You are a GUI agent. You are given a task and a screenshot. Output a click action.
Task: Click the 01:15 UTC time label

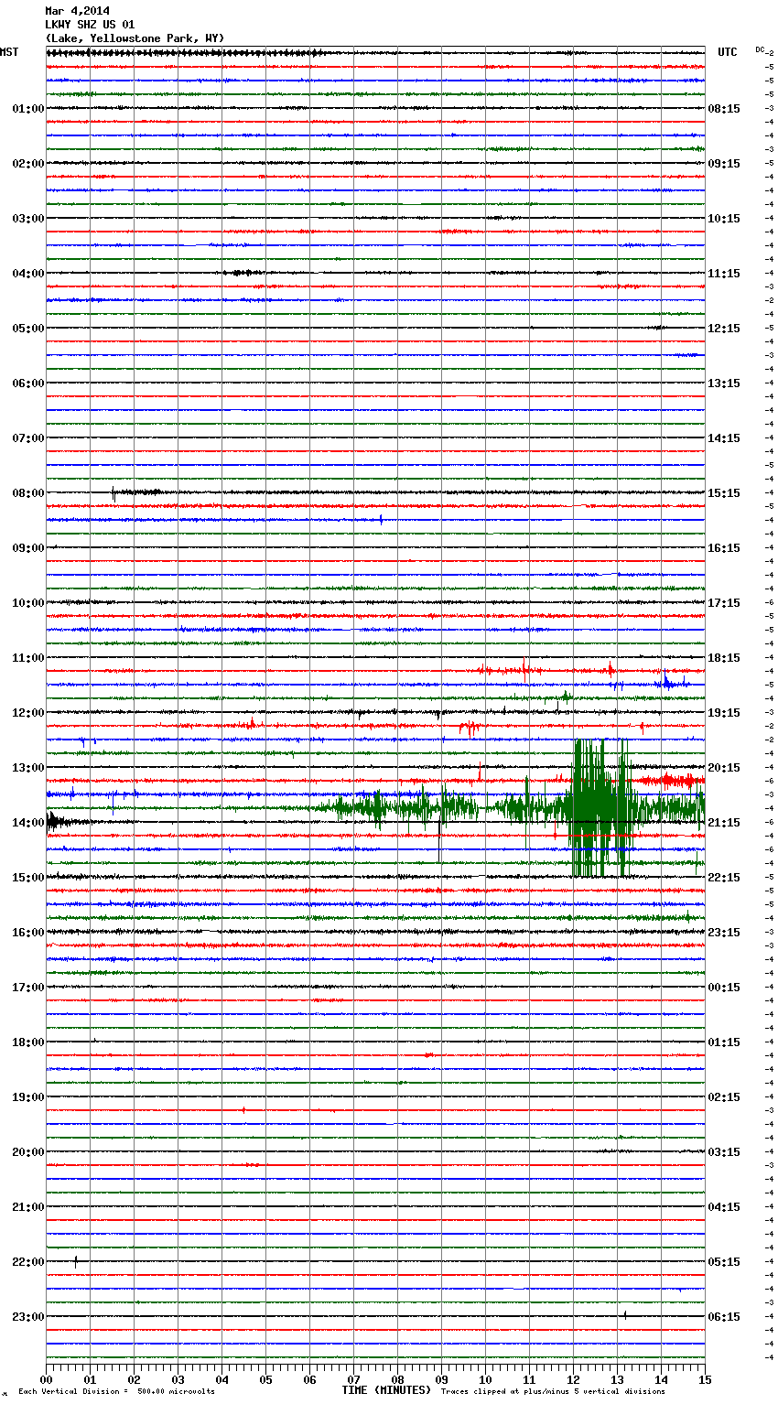[724, 1042]
